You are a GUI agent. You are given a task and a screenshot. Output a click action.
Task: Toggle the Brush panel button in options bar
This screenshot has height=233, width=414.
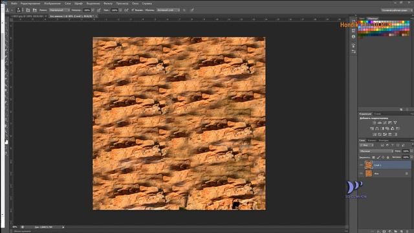click(28, 10)
